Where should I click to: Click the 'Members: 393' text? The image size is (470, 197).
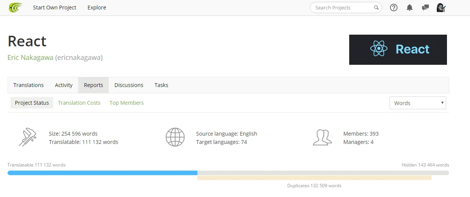(361, 134)
